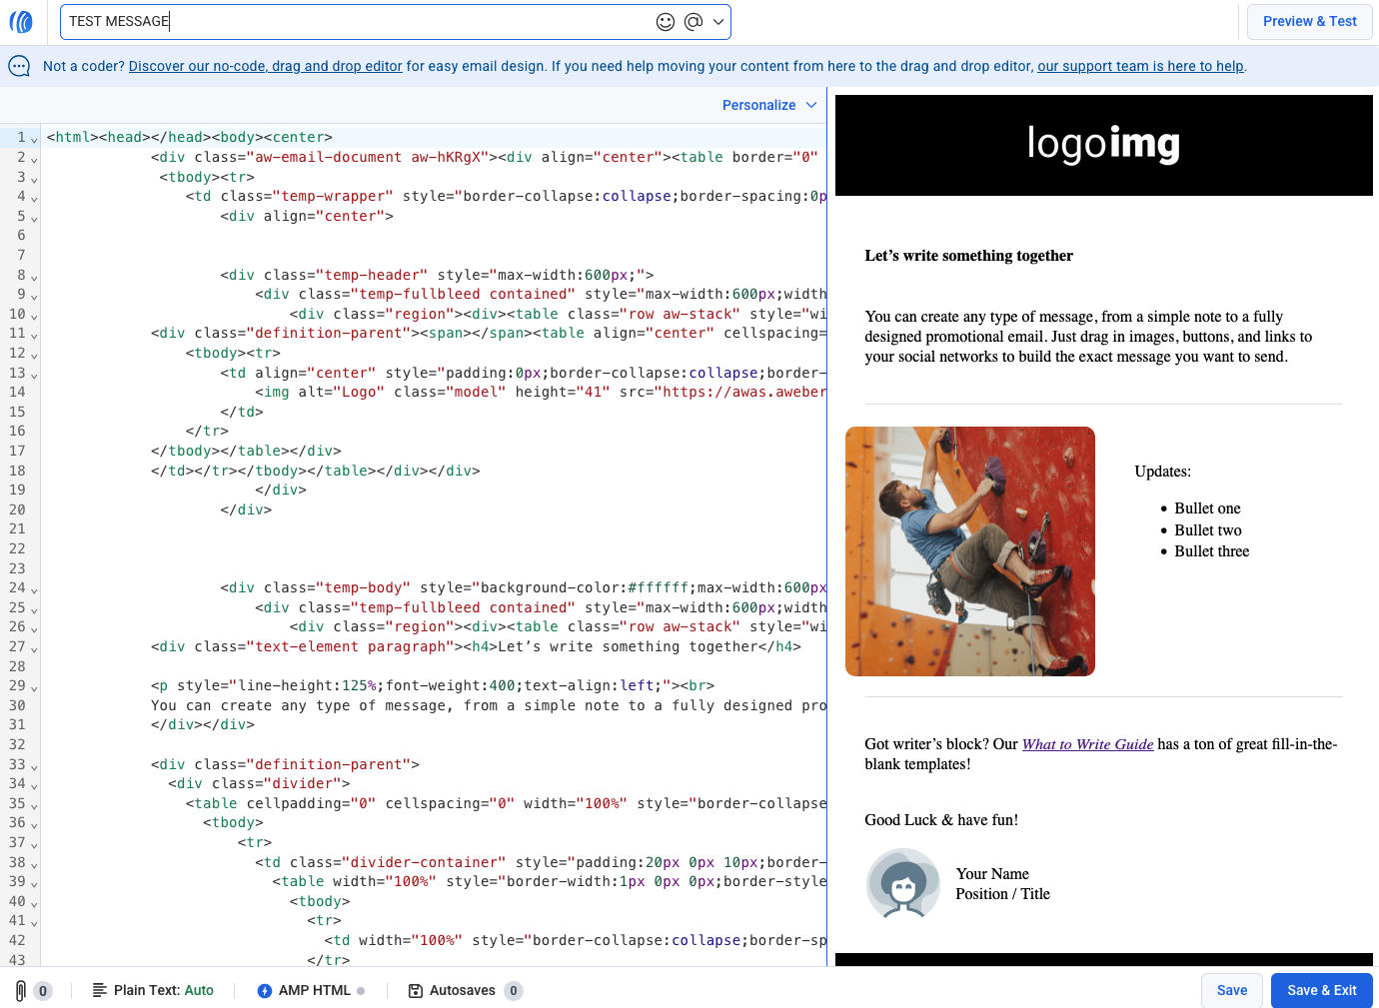Click into the TEST MESSAGE subject field
This screenshot has width=1379, height=1008.
(350, 22)
